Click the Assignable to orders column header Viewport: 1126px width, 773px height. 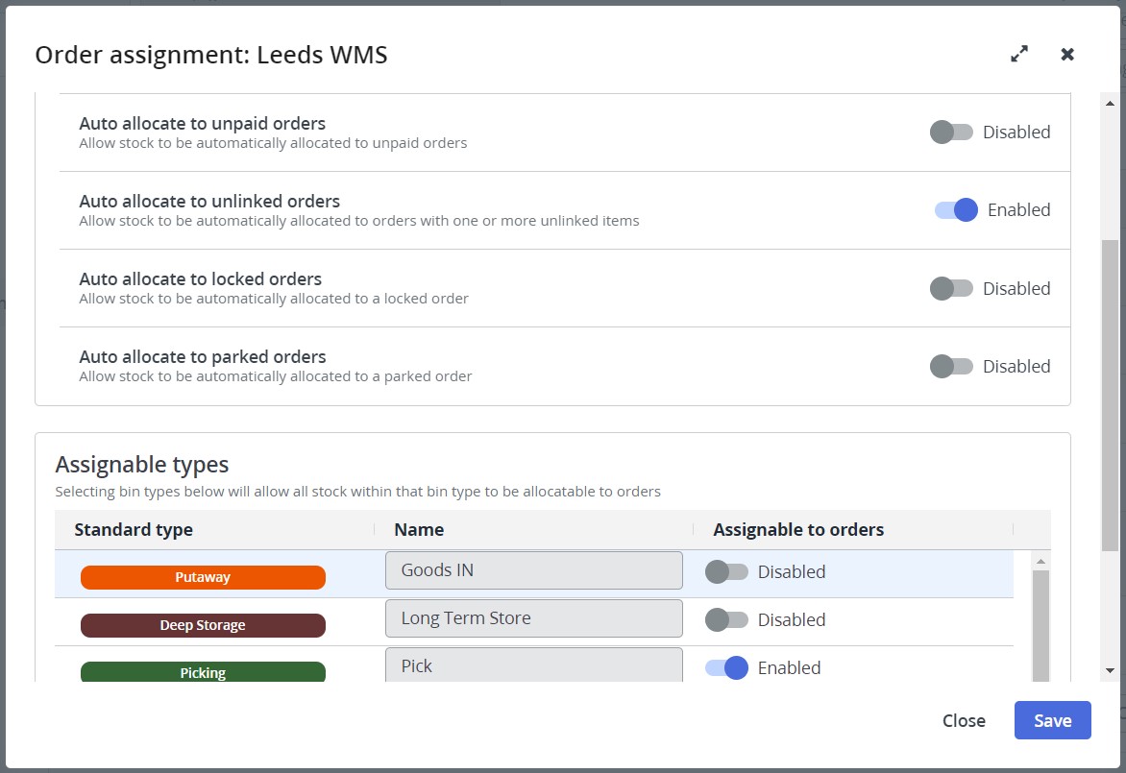[798, 530]
